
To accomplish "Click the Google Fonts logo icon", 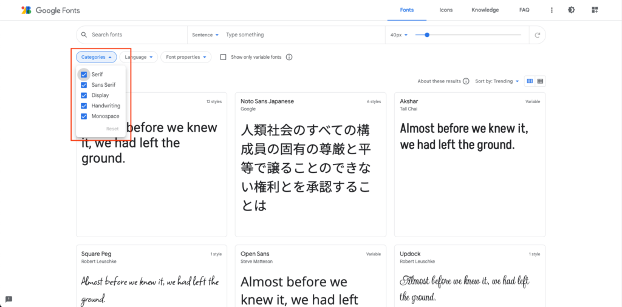I will point(26,10).
